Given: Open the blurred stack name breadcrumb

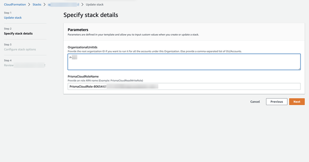Looking at the screenshot, I should (63, 4).
